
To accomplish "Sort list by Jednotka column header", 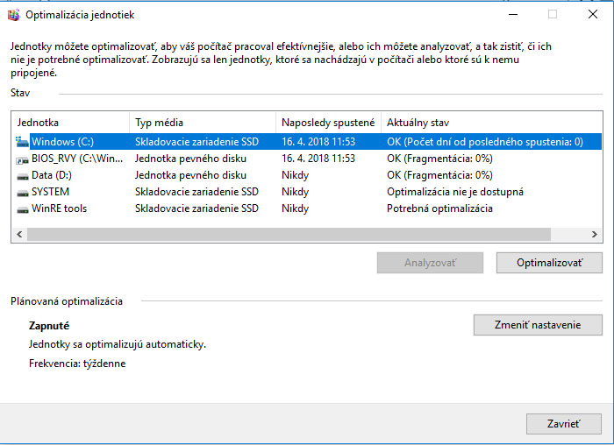I will (x=70, y=123).
